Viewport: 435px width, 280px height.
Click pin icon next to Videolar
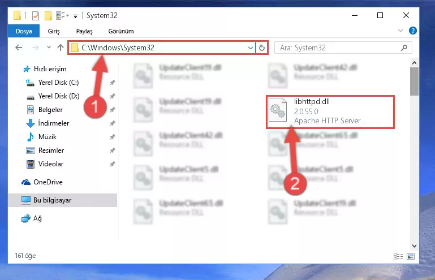pyautogui.click(x=113, y=164)
